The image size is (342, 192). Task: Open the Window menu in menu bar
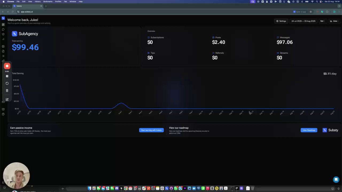point(73,1)
